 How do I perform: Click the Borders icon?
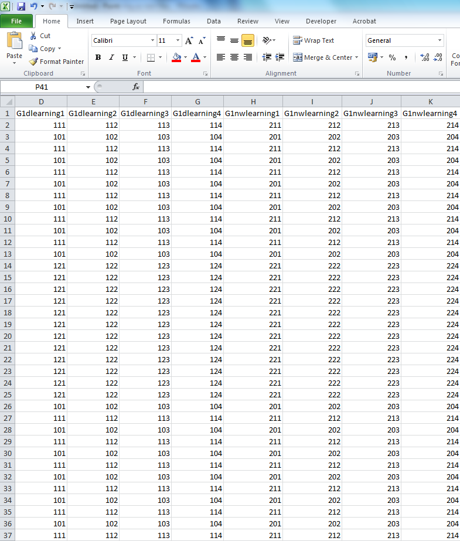(x=151, y=57)
